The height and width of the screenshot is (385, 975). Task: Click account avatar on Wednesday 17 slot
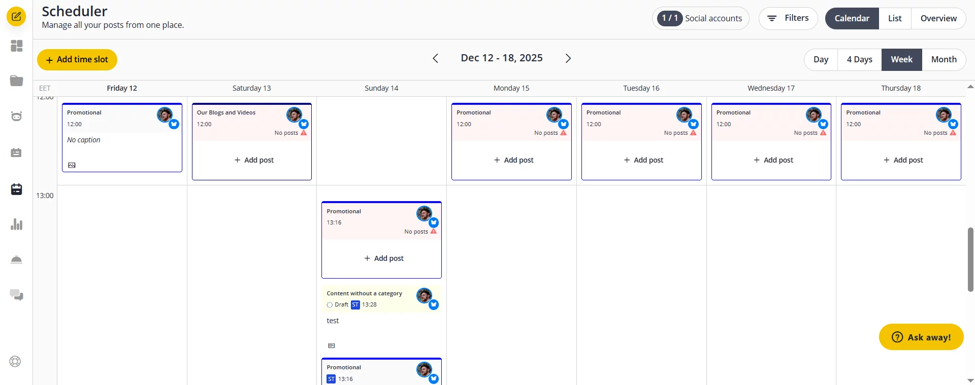pos(814,115)
